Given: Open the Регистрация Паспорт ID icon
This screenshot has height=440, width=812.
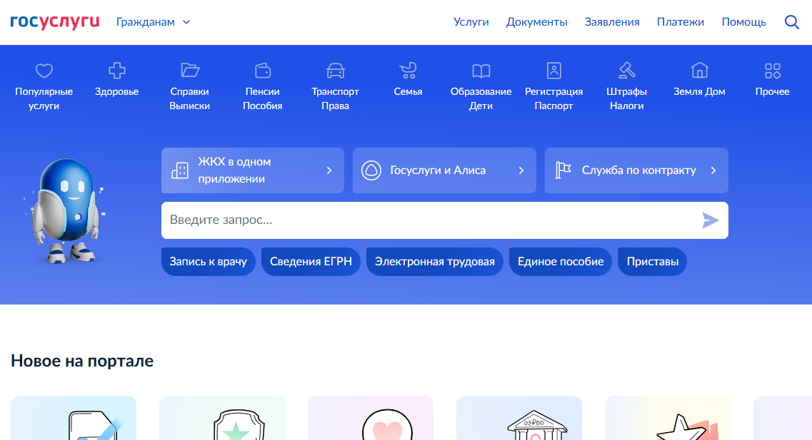Looking at the screenshot, I should point(553,71).
